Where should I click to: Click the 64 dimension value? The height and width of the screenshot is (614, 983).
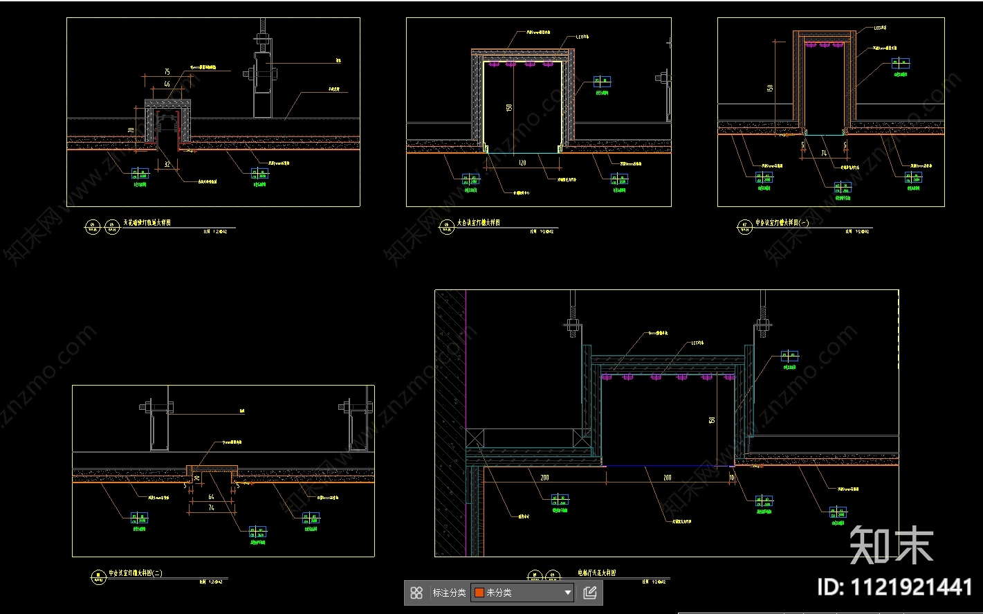coord(212,496)
